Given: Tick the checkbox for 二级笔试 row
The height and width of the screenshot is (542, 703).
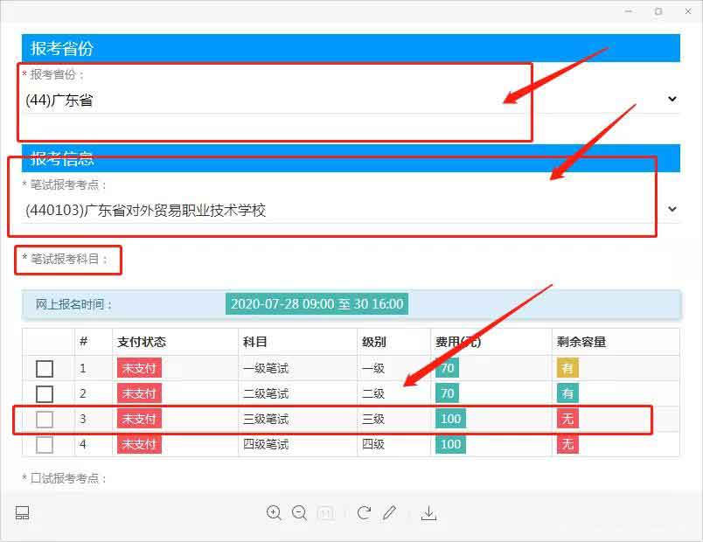Looking at the screenshot, I should (45, 394).
